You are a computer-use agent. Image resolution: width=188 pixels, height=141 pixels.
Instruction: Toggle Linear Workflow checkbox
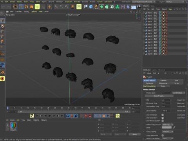point(163,136)
